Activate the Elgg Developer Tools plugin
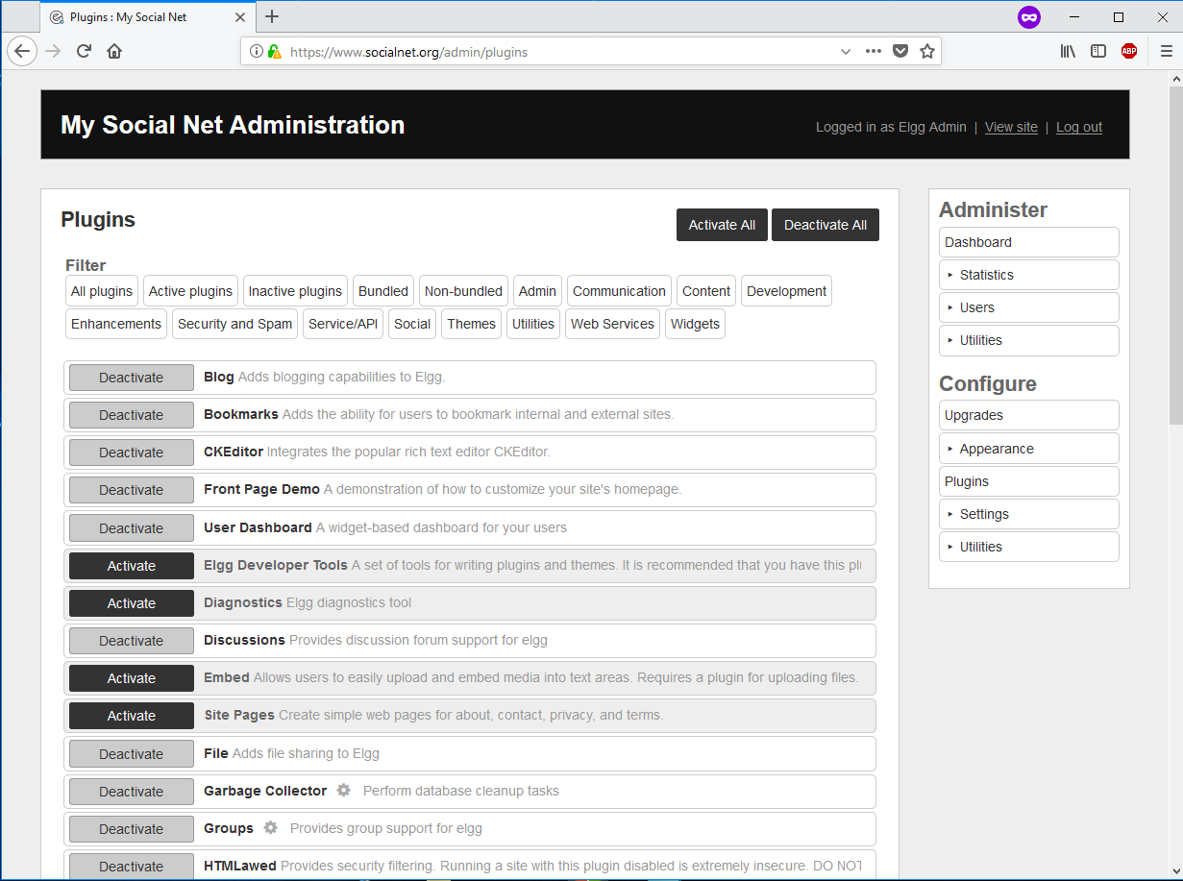 (132, 566)
